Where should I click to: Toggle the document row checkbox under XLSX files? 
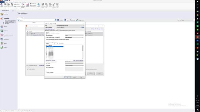(27, 35)
